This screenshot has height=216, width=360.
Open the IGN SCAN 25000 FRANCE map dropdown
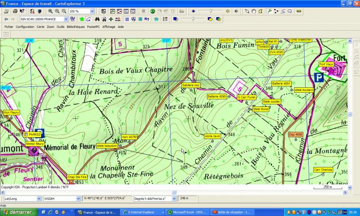66,19
